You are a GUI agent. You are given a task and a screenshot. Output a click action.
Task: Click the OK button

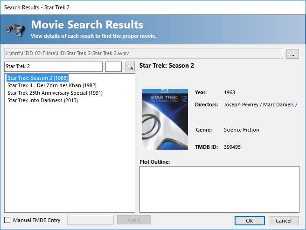point(250,221)
